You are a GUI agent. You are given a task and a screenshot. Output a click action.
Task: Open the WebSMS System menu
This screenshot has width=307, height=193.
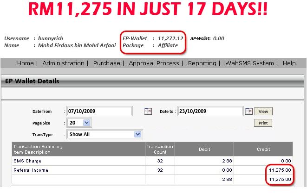(x=249, y=63)
